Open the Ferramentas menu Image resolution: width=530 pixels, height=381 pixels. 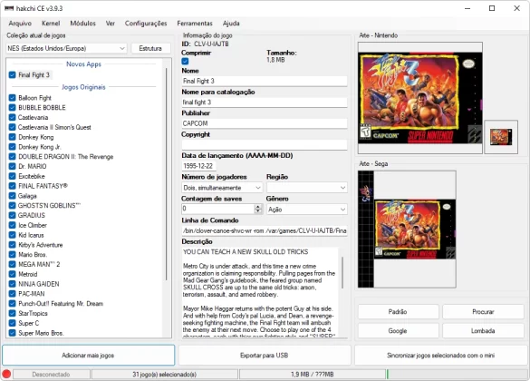point(195,24)
